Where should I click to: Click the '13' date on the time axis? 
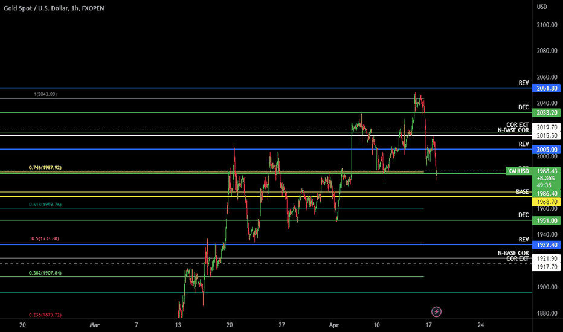pyautogui.click(x=178, y=325)
